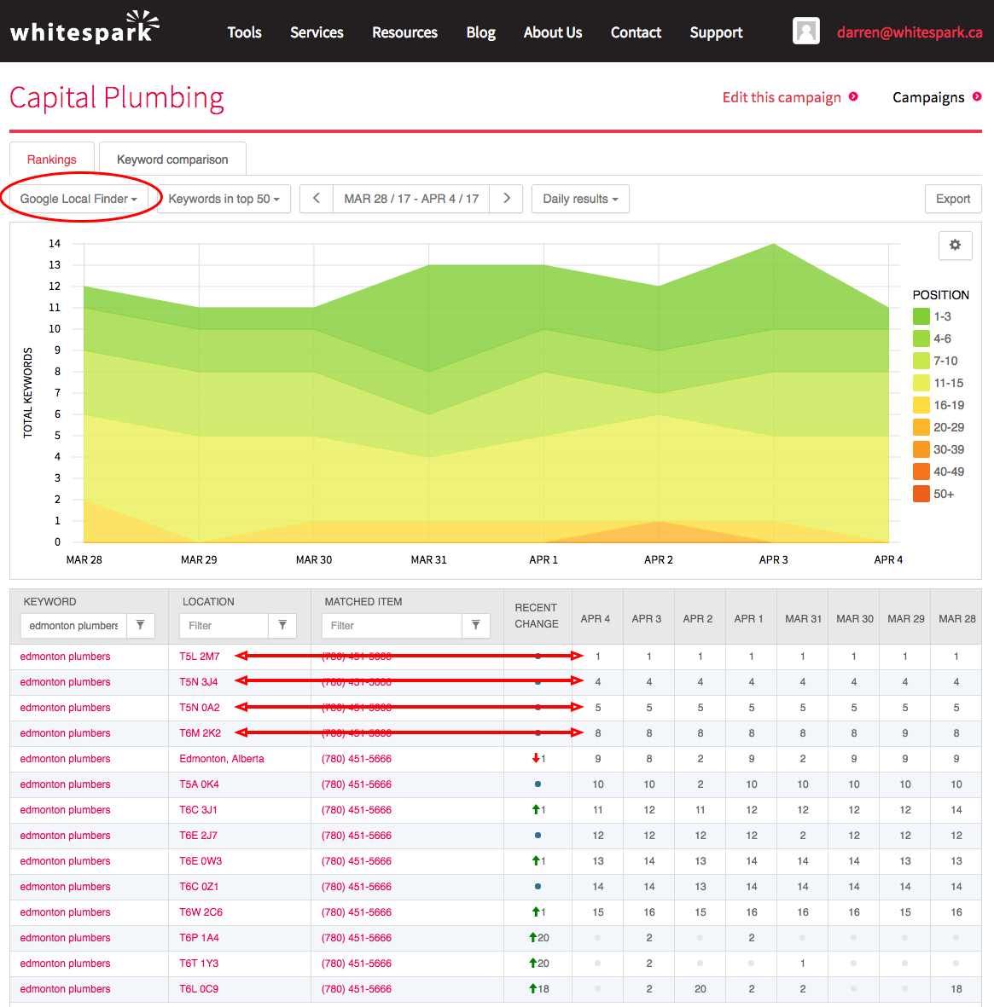Click the Whitespark logo
This screenshot has width=994, height=1007.
[84, 30]
